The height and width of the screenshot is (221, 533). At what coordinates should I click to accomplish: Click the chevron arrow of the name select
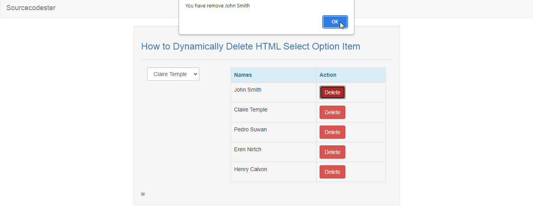195,74
